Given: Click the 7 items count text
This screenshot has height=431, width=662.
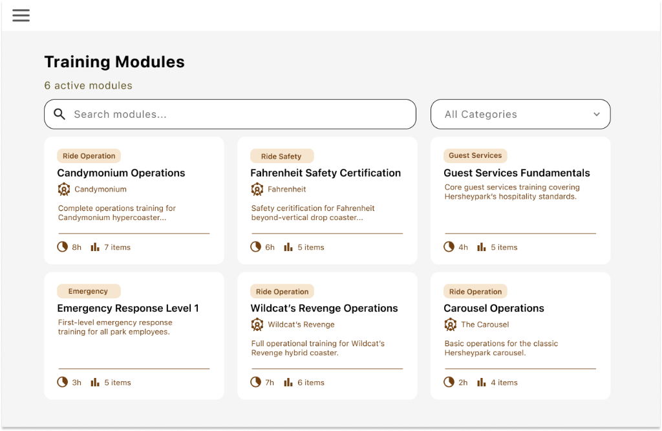Looking at the screenshot, I should 118,247.
